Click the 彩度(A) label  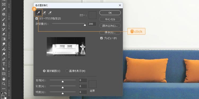41,86
